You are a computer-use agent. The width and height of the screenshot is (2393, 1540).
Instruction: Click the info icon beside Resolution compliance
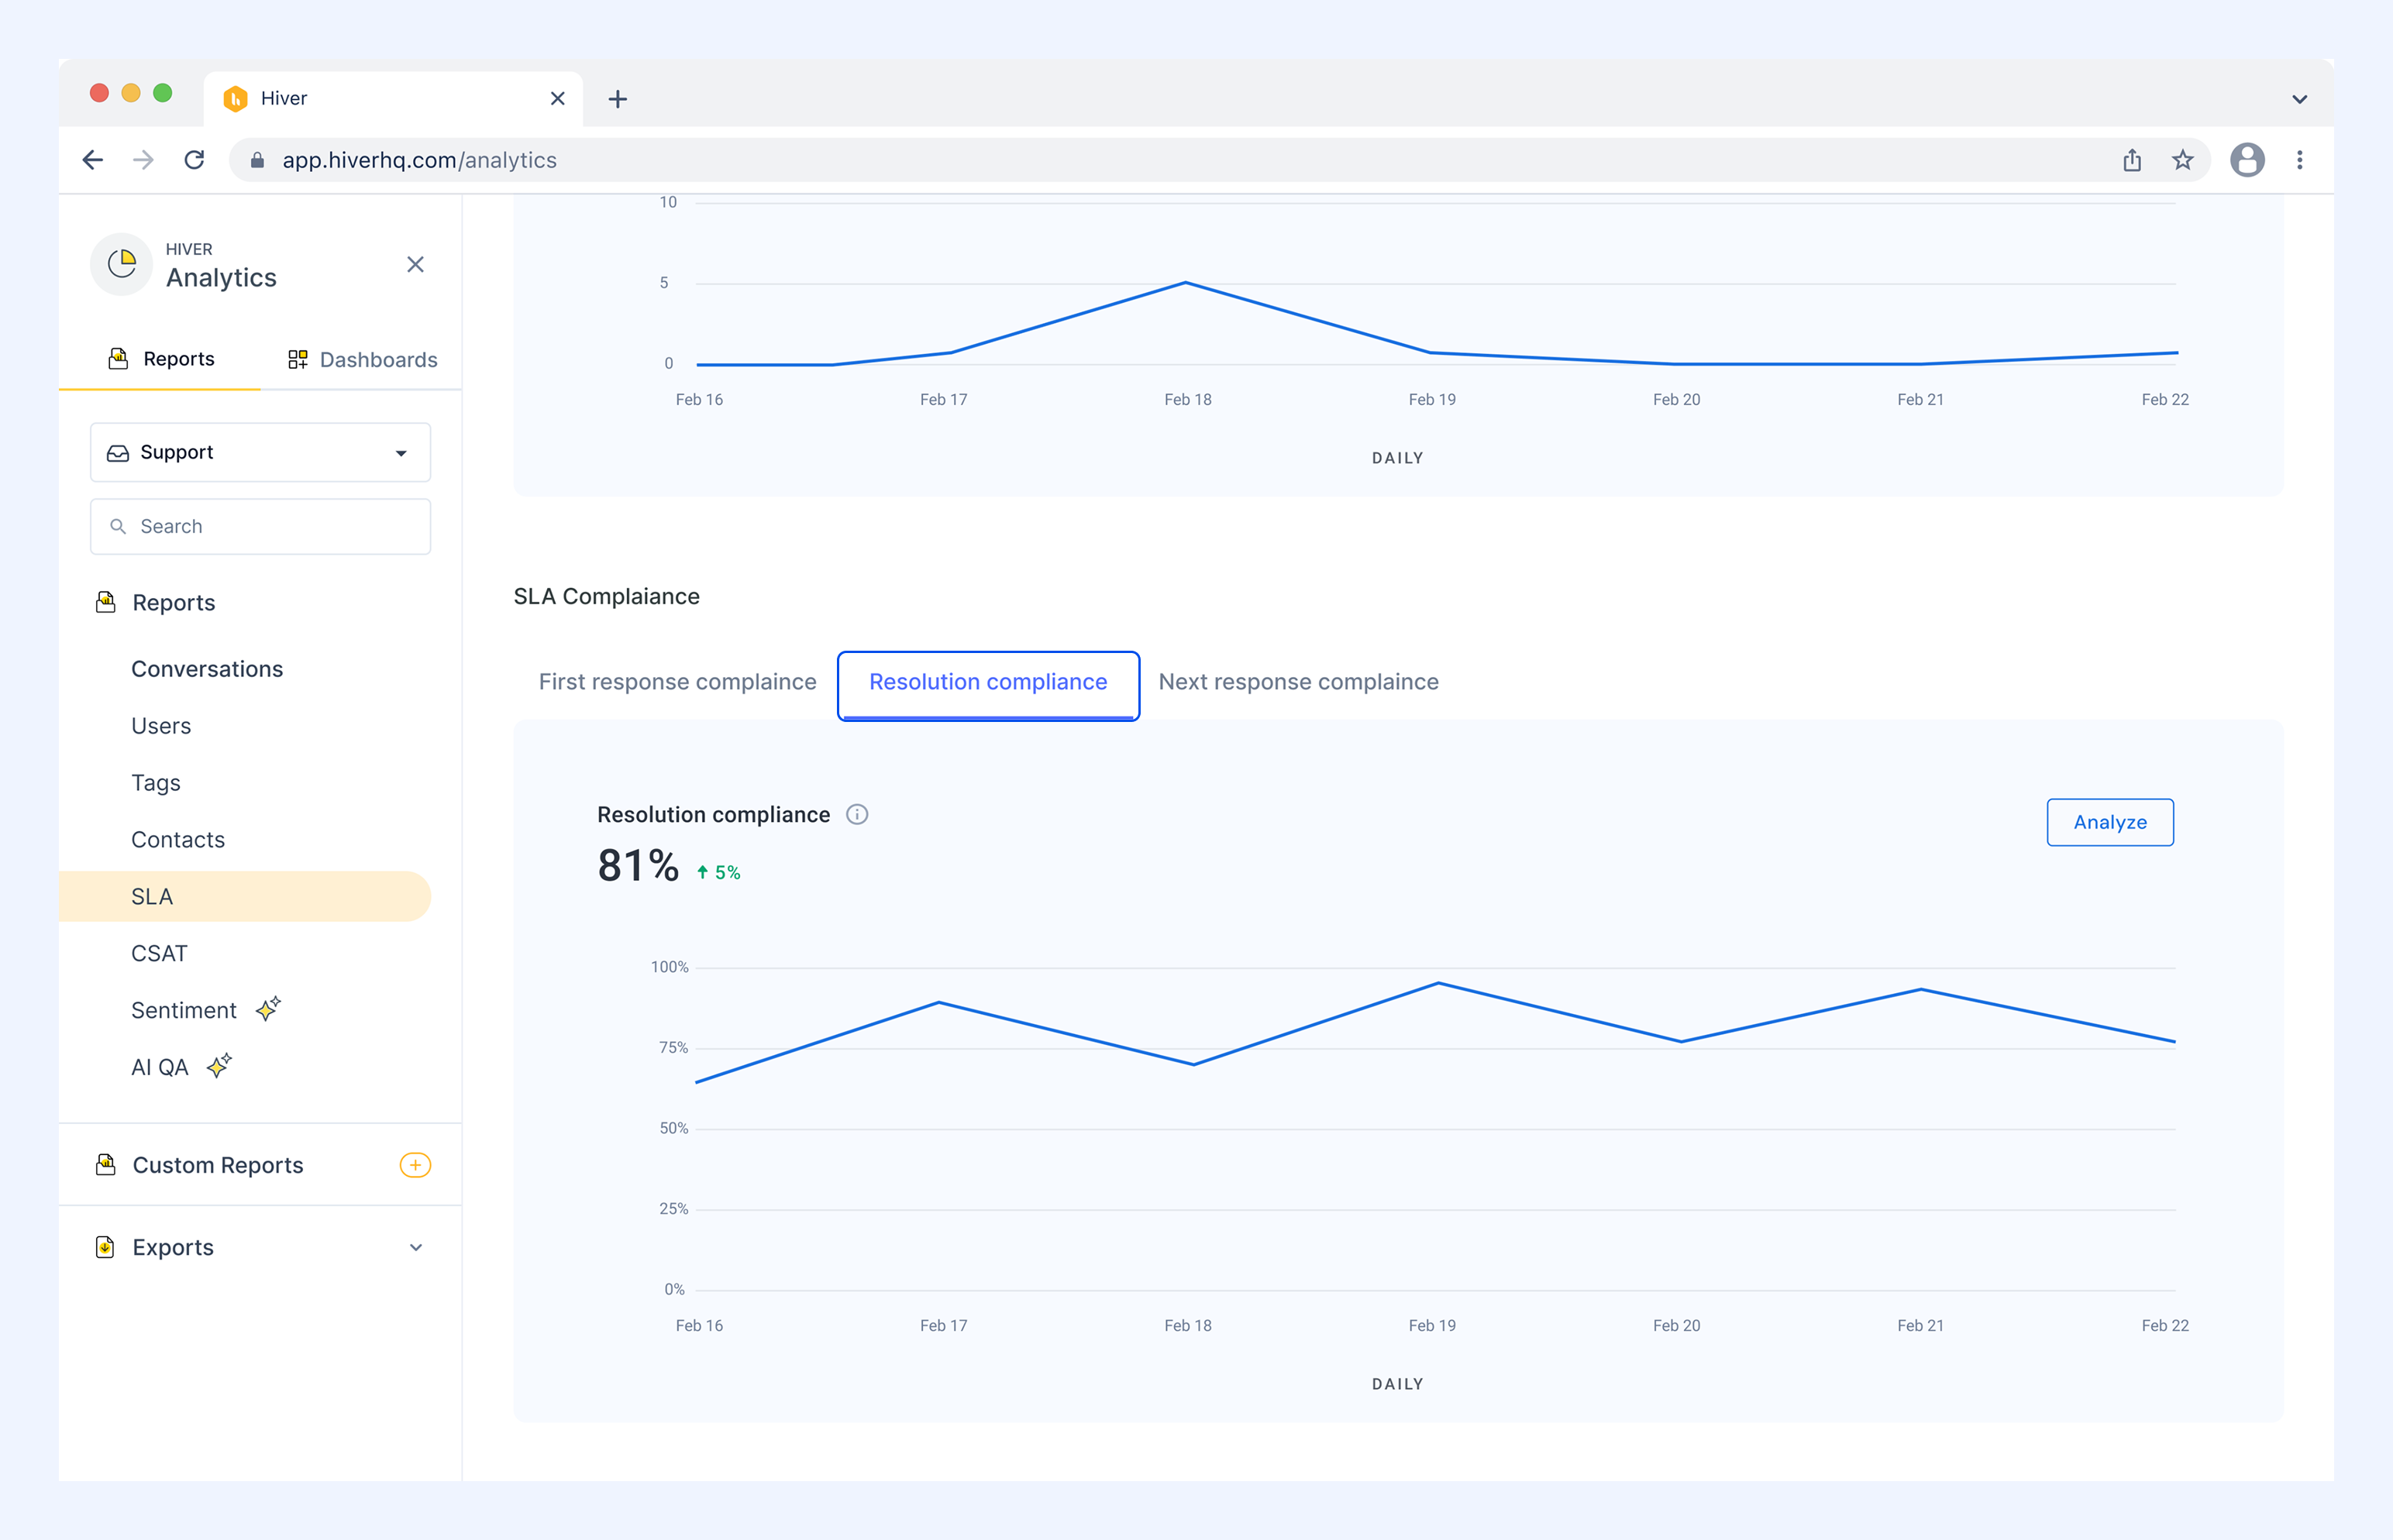pyautogui.click(x=857, y=814)
